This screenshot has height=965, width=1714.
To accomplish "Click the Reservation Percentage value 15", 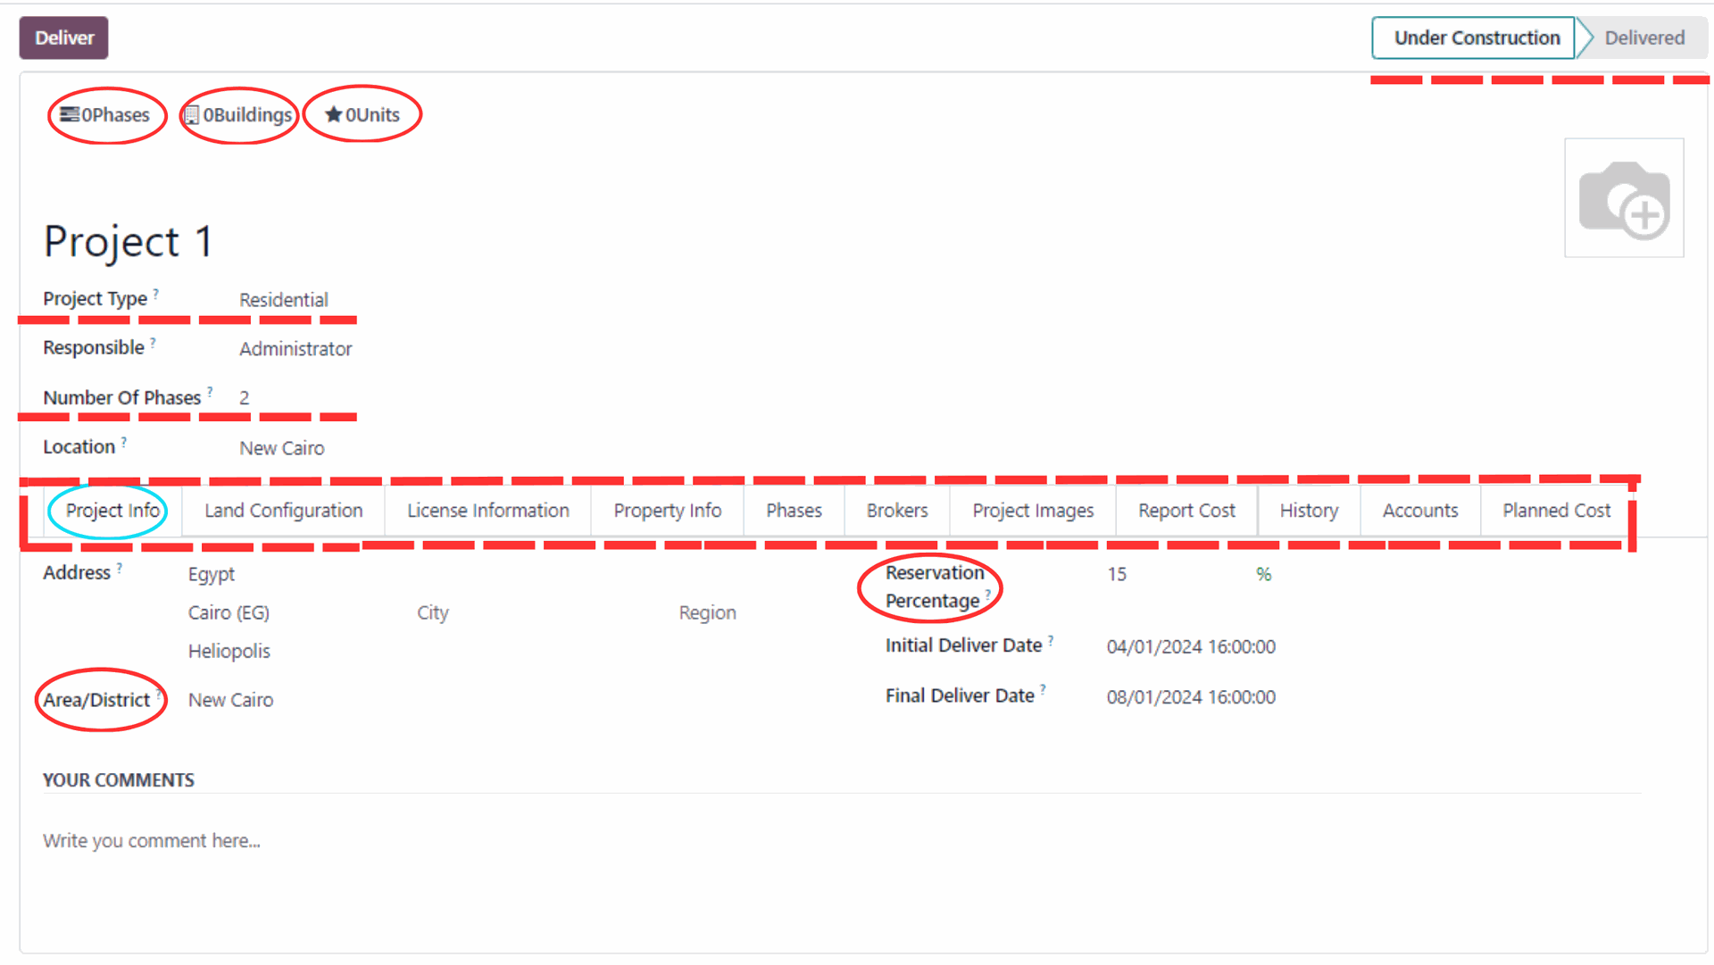I will (x=1117, y=574).
